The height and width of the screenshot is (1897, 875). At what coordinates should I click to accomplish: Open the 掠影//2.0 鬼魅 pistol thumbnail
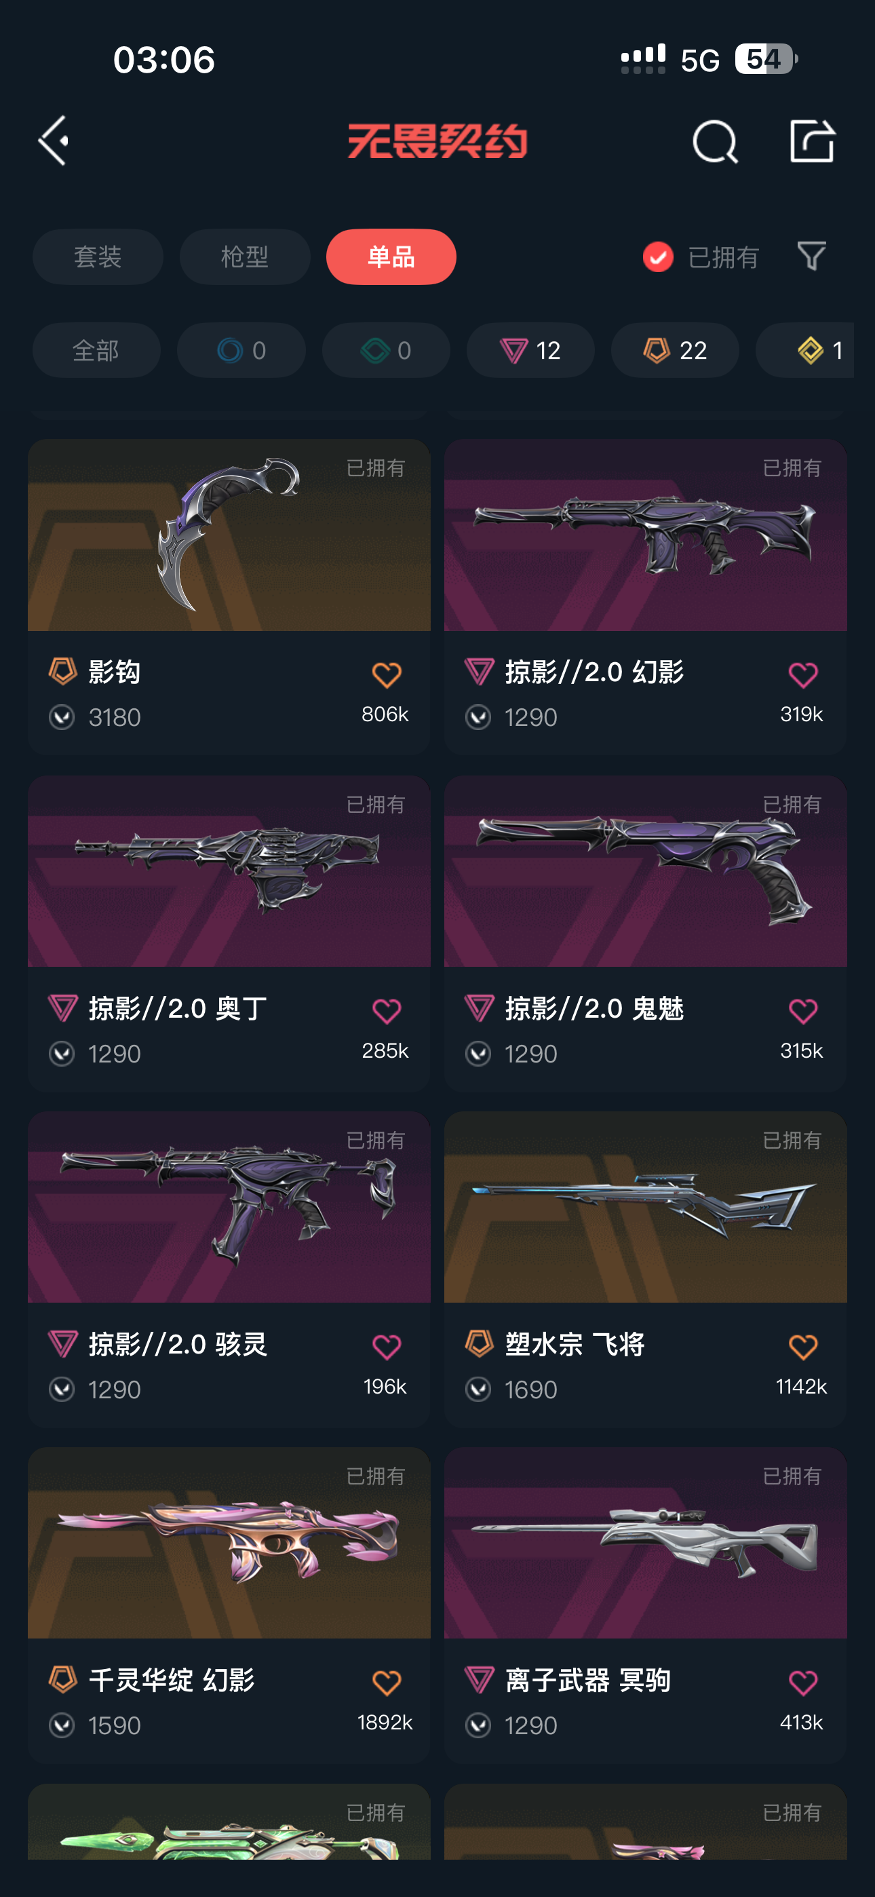pyautogui.click(x=645, y=871)
